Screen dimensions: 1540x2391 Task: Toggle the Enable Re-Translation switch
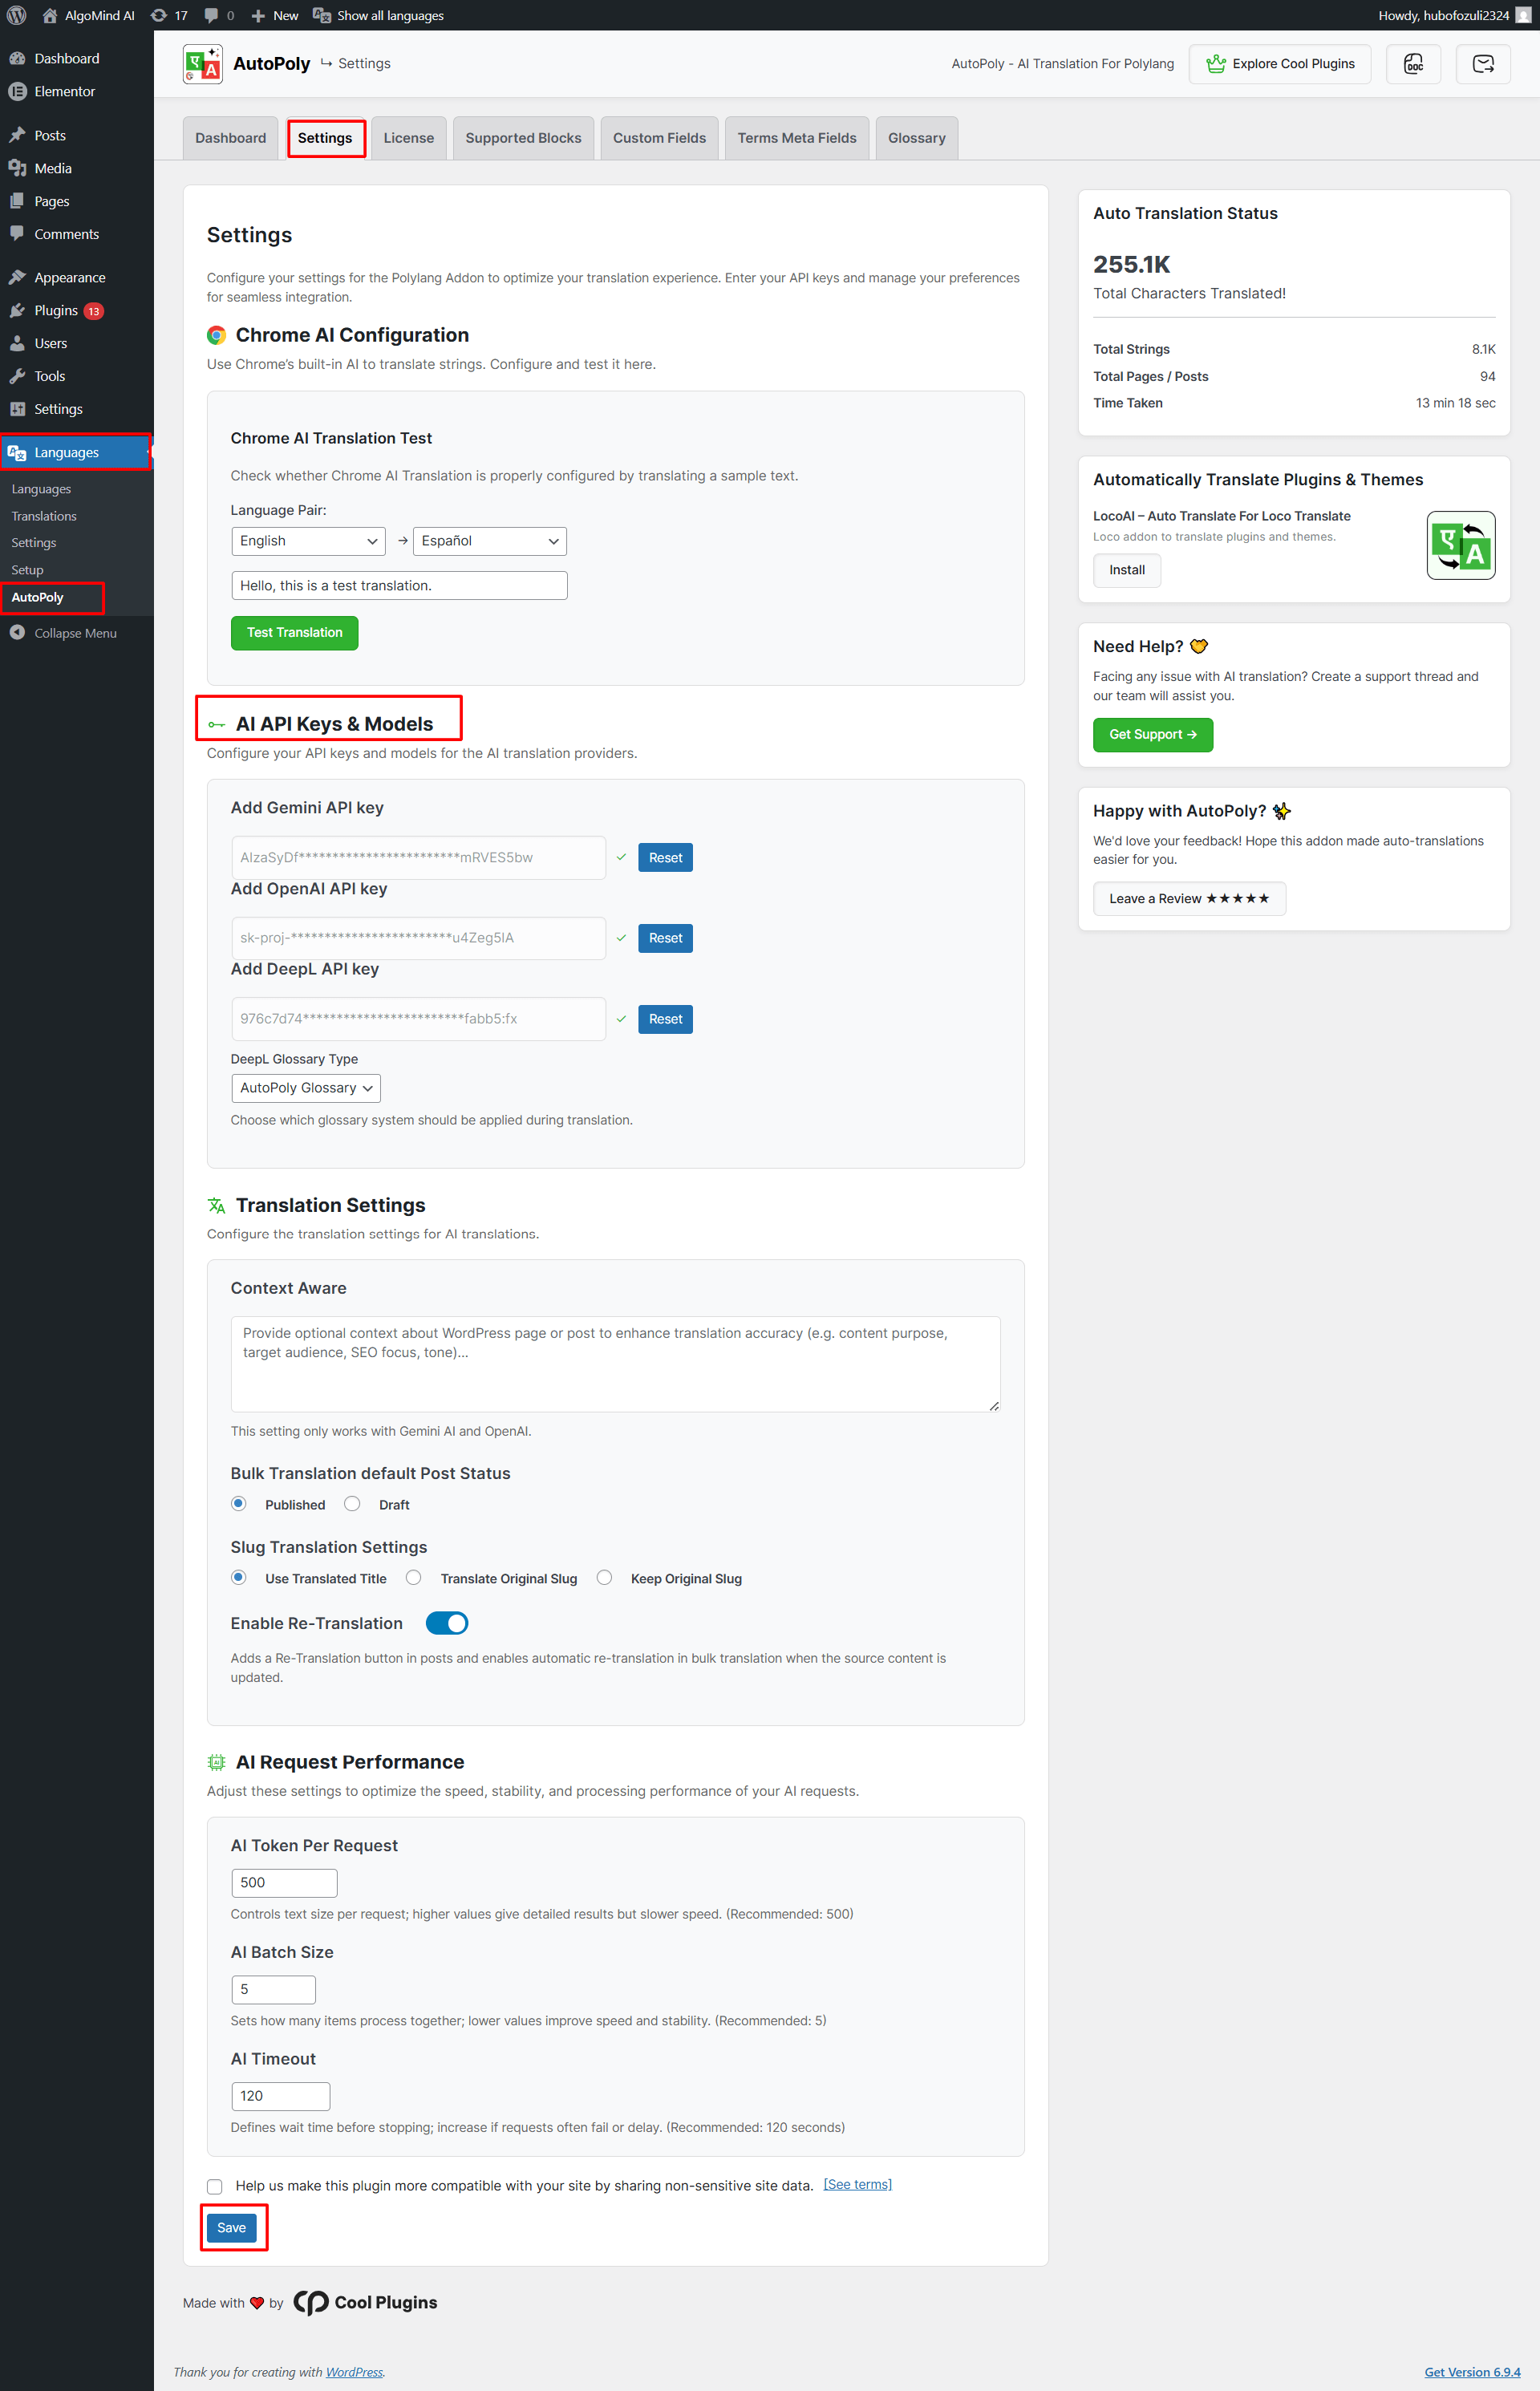447,1623
